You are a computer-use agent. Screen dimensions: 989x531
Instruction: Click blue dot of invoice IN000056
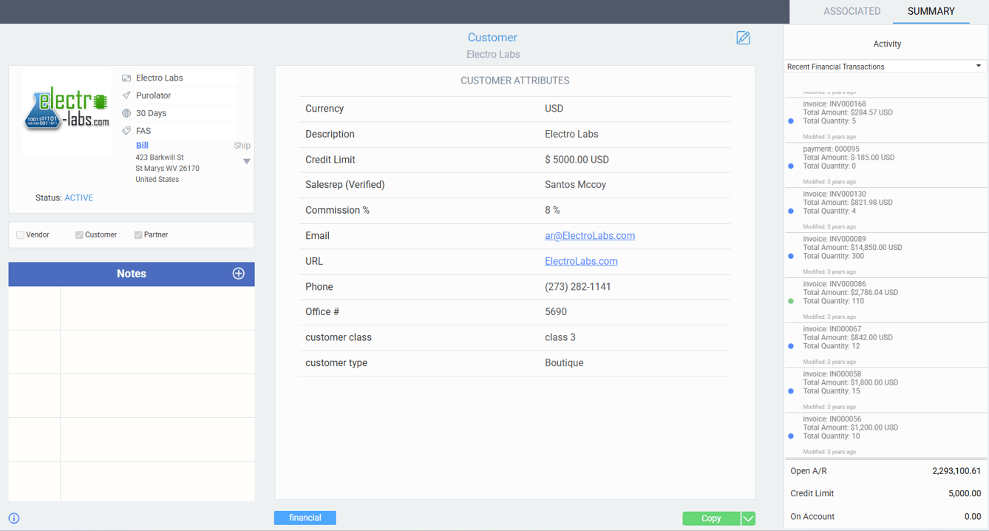pyautogui.click(x=791, y=437)
